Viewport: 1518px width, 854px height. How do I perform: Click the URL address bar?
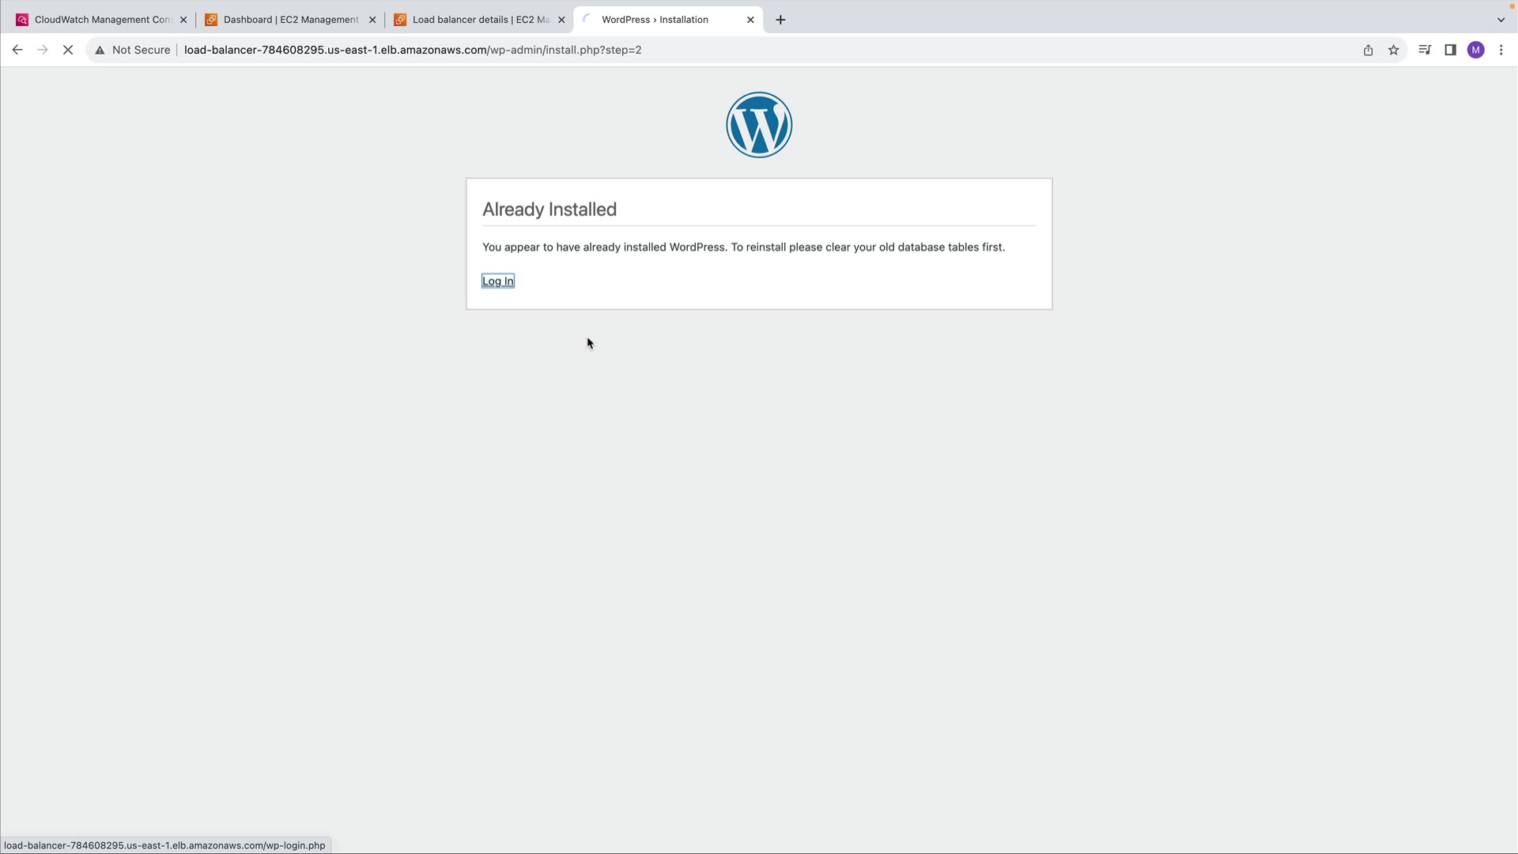[712, 50]
